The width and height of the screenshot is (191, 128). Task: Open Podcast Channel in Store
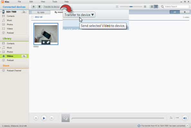point(14,71)
